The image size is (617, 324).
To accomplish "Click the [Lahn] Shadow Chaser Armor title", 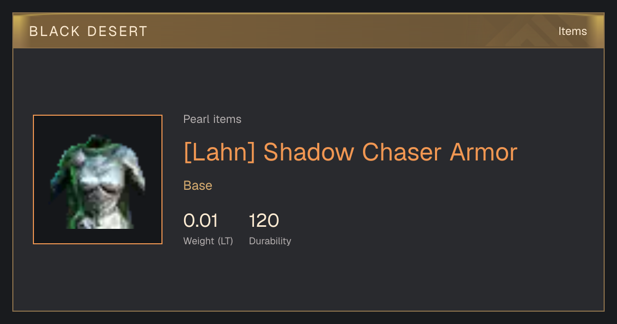I will pos(350,153).
